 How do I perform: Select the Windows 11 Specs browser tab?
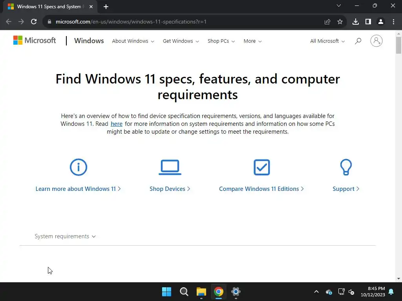click(50, 7)
